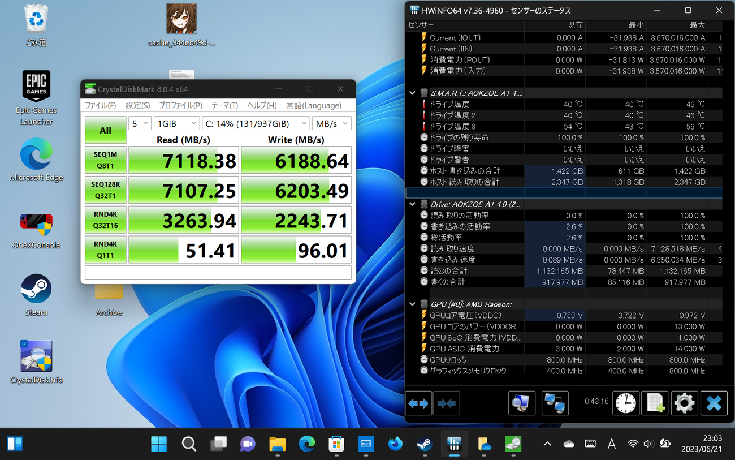Open the テーマ(T) menu in CrystalDiskMark
The image size is (735, 460).
[x=224, y=105]
